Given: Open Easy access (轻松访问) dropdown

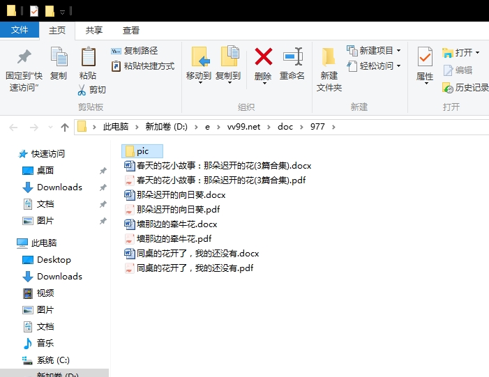Looking at the screenshot, I should coord(374,66).
